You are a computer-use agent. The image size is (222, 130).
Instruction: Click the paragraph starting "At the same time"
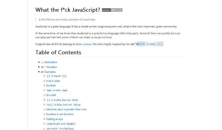point(108,35)
